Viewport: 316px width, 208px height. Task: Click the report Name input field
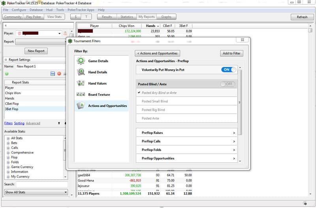pyautogui.click(x=41, y=66)
